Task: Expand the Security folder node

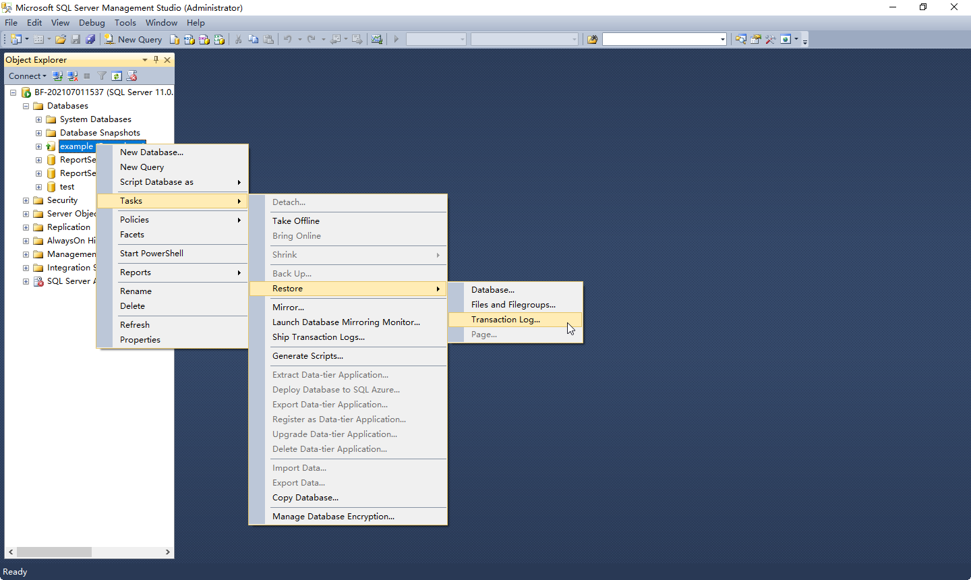Action: click(26, 200)
